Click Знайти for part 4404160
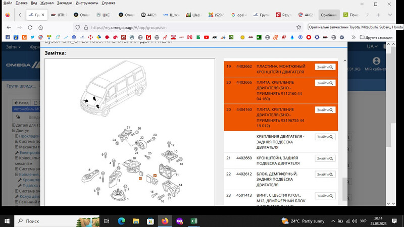This screenshot has height=227, width=404. [325, 109]
